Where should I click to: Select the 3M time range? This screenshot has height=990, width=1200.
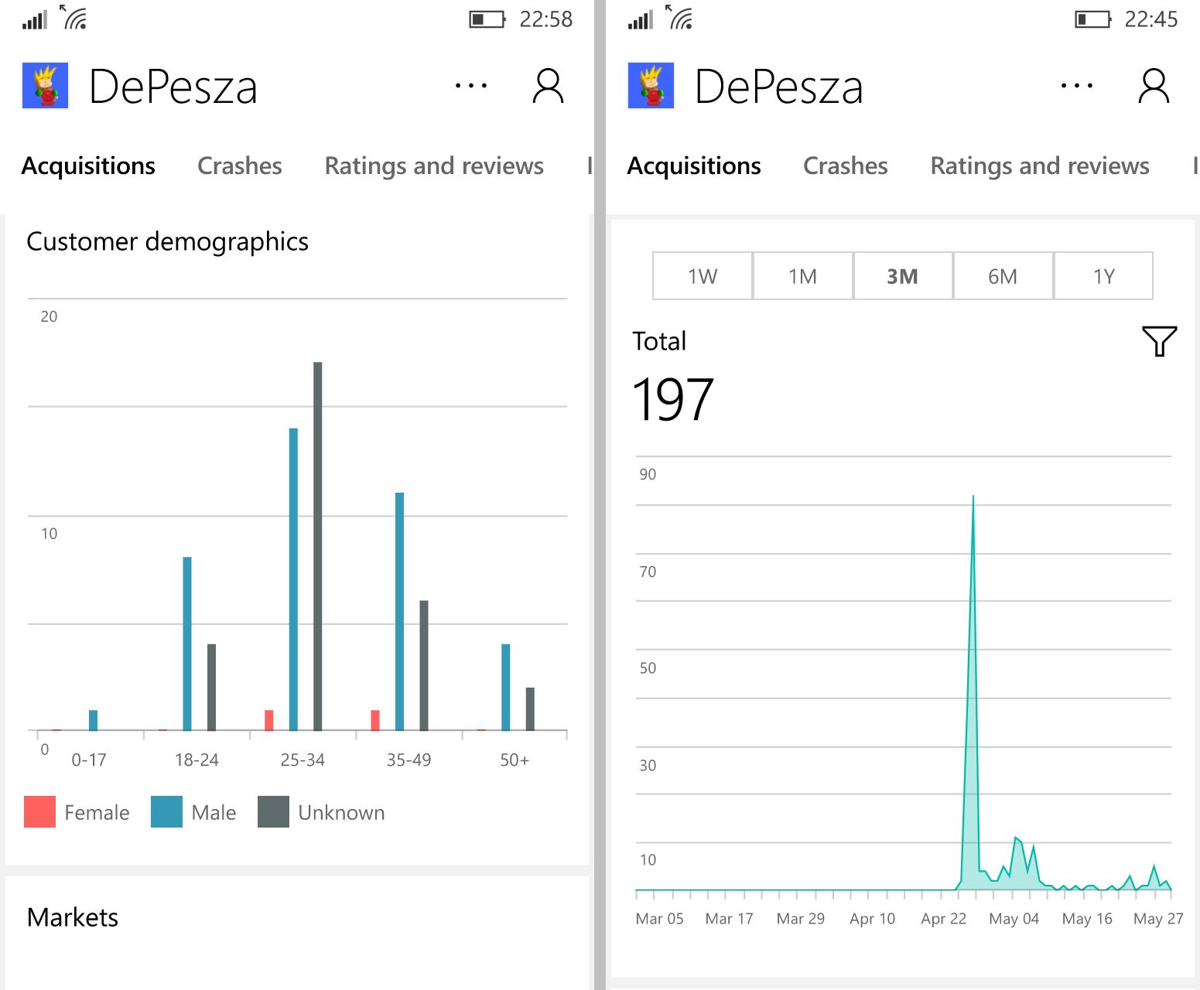[x=903, y=276]
